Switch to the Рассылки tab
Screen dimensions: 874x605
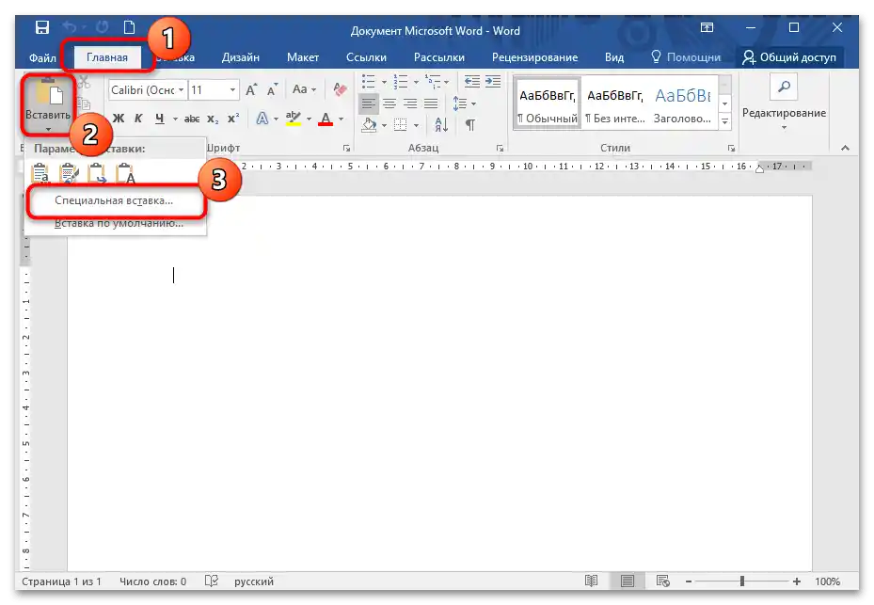[439, 57]
